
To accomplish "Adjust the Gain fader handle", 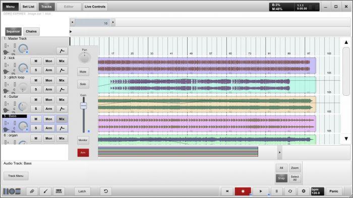I will [x=84, y=105].
